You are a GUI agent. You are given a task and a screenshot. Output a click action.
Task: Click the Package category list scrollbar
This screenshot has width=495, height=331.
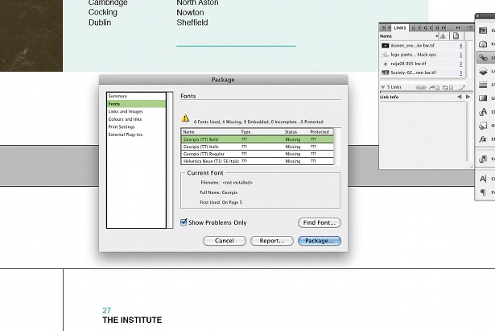tap(170, 159)
